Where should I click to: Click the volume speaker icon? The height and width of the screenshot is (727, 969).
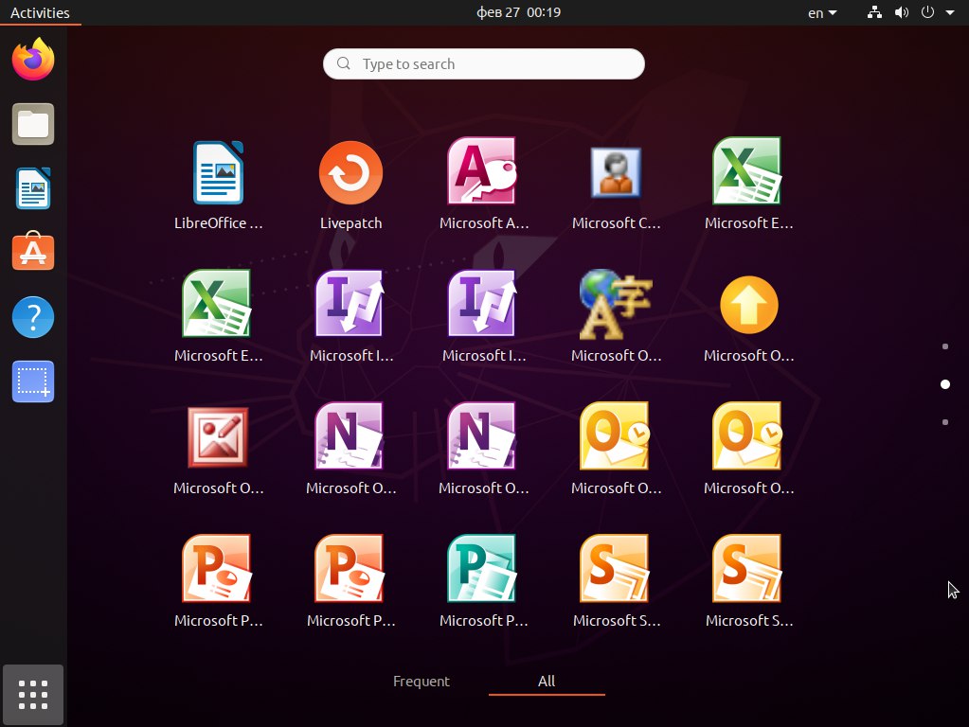tap(901, 12)
